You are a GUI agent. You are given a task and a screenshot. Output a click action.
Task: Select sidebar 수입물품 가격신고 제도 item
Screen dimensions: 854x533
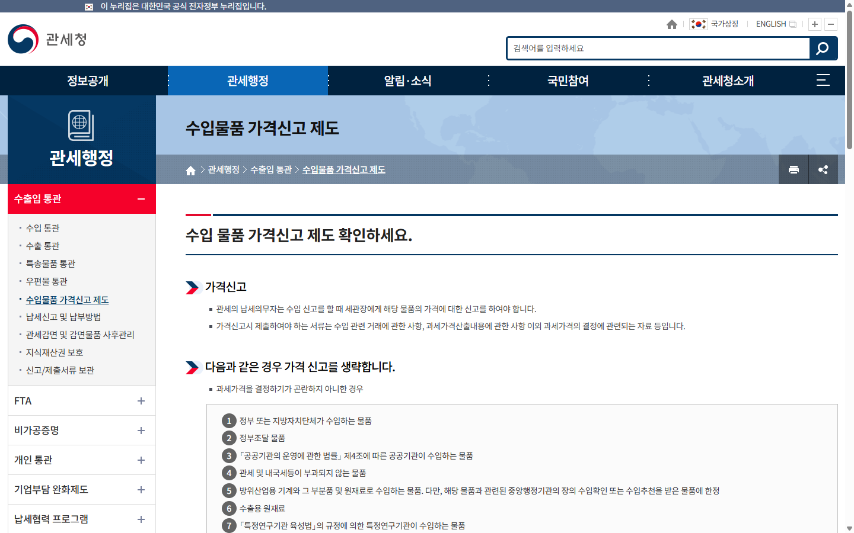pyautogui.click(x=67, y=300)
